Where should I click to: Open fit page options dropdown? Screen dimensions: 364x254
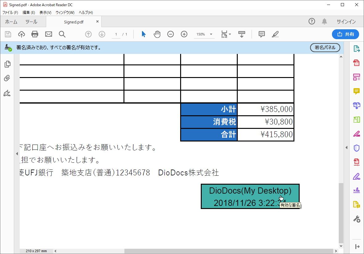pos(226,34)
